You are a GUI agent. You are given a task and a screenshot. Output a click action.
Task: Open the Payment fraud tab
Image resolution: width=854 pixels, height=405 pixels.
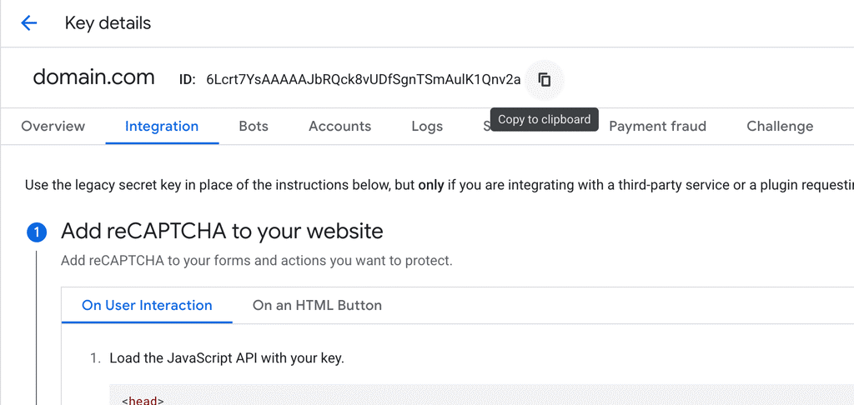(657, 127)
